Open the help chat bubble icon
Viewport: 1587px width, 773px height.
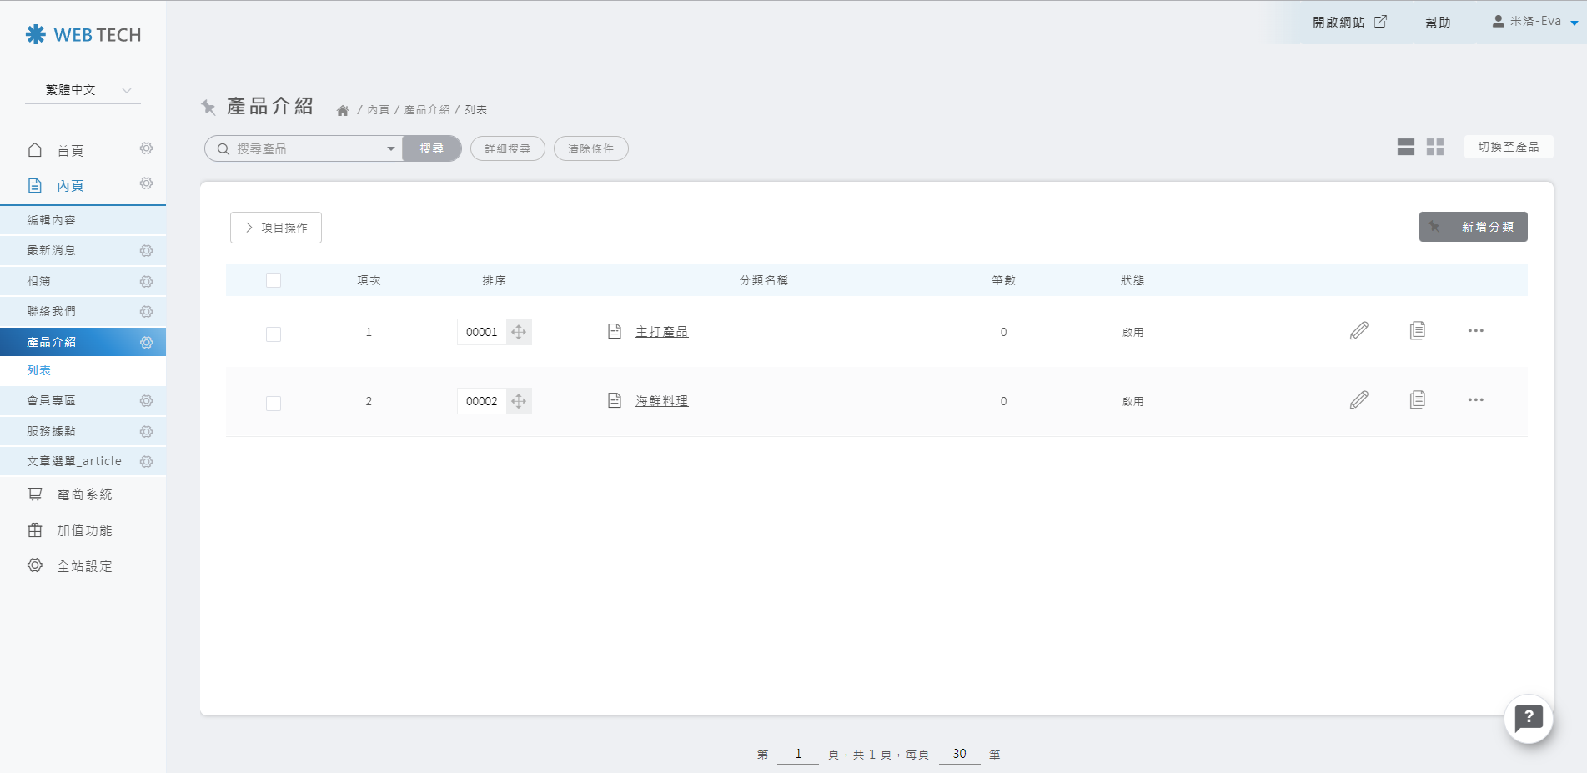[1528, 718]
